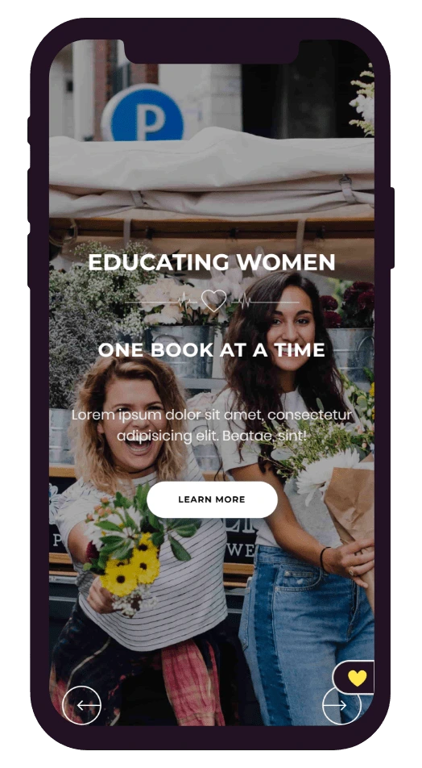Toggle the phone's mute switch on left edge
422x768 pixels.
(x=30, y=131)
